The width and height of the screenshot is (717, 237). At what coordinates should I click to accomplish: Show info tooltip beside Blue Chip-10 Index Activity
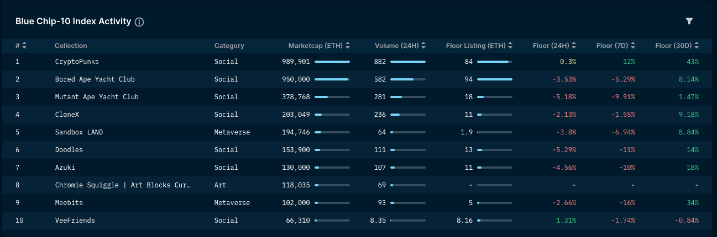point(139,22)
